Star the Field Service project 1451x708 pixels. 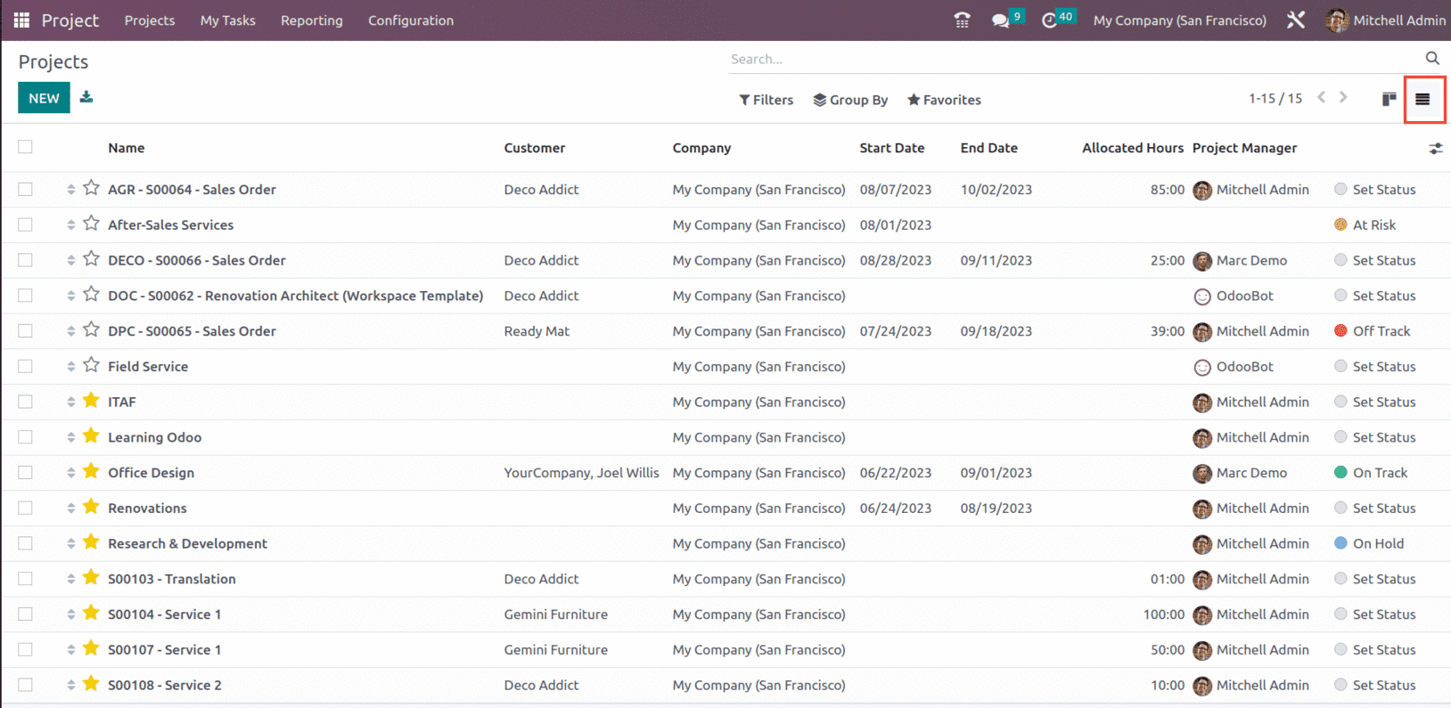(x=91, y=365)
